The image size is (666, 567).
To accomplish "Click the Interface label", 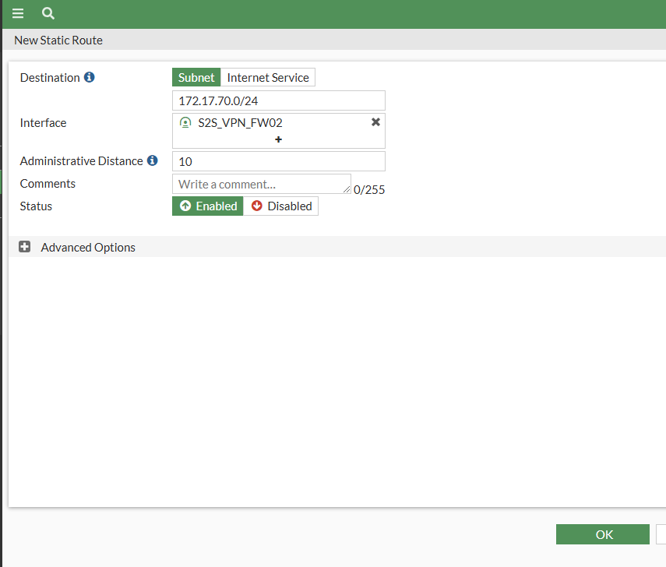I will point(43,123).
